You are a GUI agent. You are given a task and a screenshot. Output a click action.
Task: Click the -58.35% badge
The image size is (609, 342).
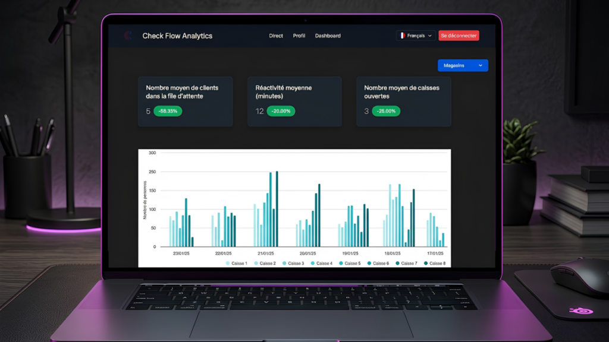[168, 111]
